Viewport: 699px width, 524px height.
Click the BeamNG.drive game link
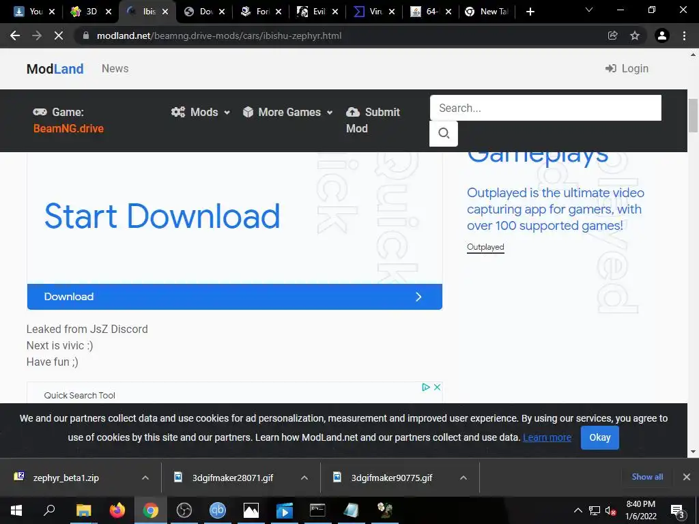click(x=68, y=128)
